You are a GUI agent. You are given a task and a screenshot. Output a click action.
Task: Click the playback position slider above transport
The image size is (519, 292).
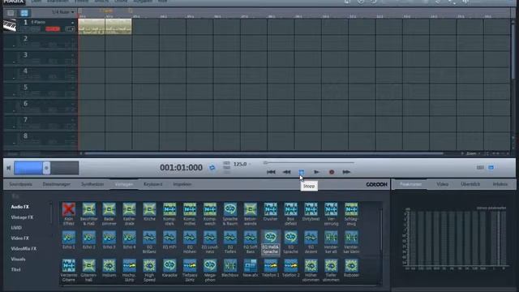click(x=308, y=162)
